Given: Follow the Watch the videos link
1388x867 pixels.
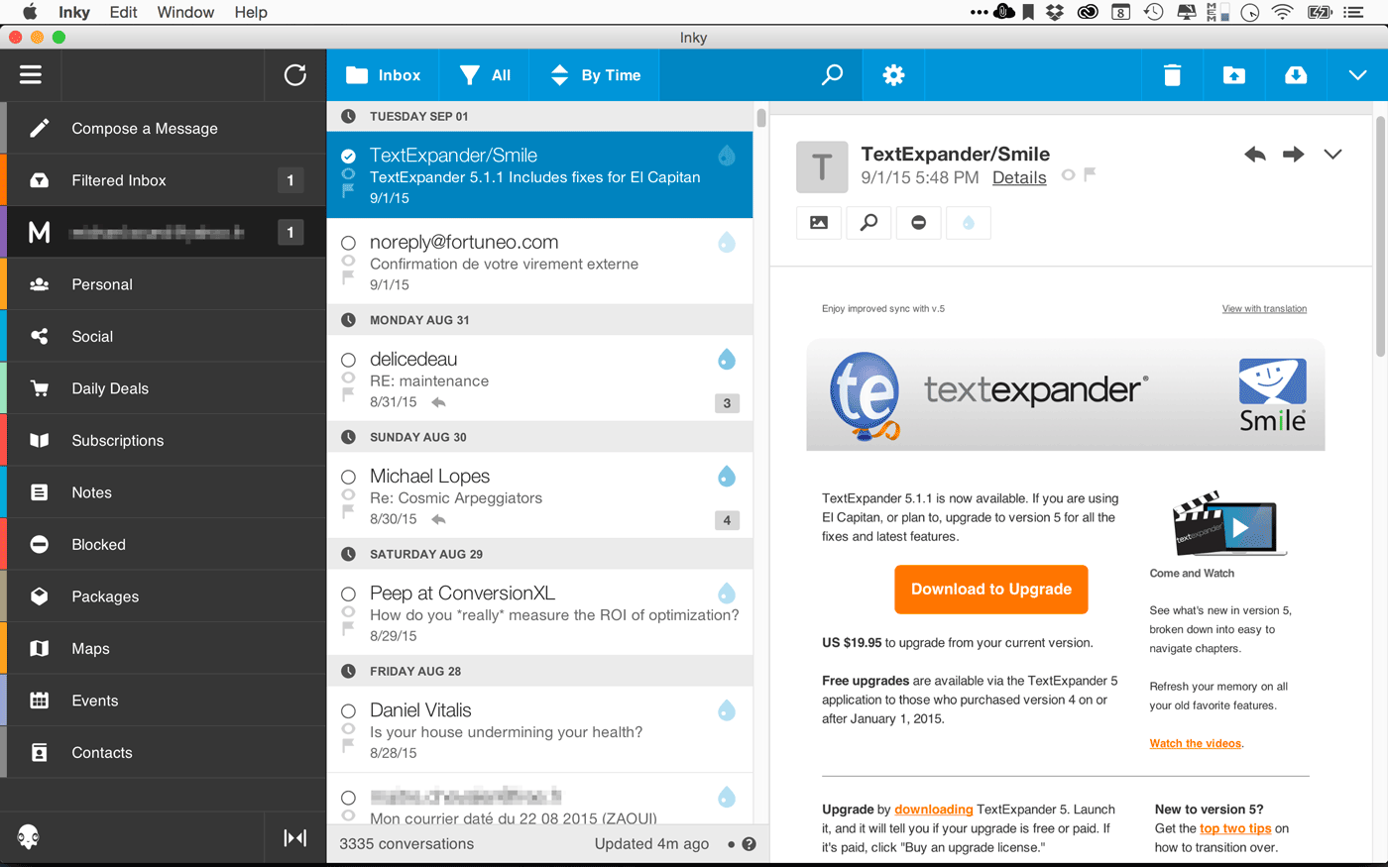Looking at the screenshot, I should (x=1196, y=743).
